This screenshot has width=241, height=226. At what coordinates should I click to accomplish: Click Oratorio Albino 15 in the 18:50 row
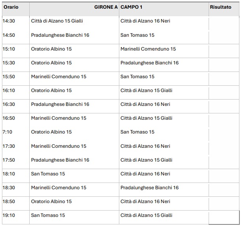[51, 202]
